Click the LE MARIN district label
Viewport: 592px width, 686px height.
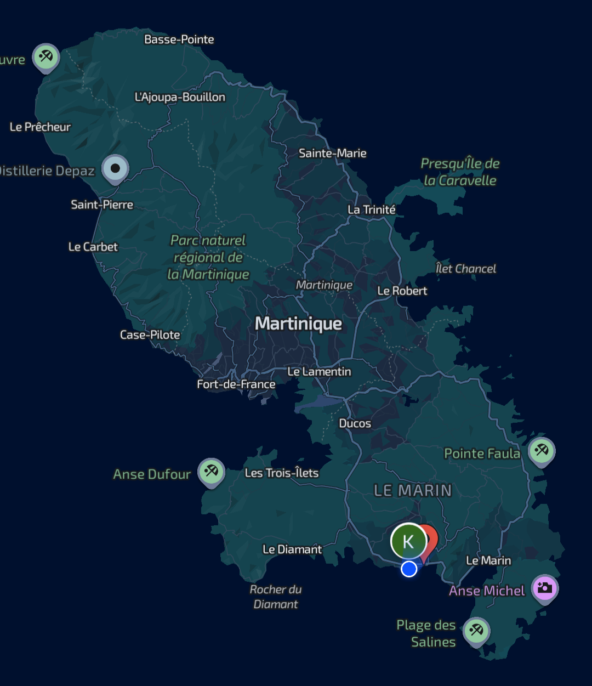pos(413,490)
